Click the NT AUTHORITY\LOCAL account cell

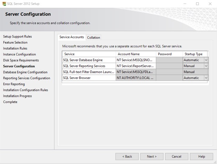[136, 78]
